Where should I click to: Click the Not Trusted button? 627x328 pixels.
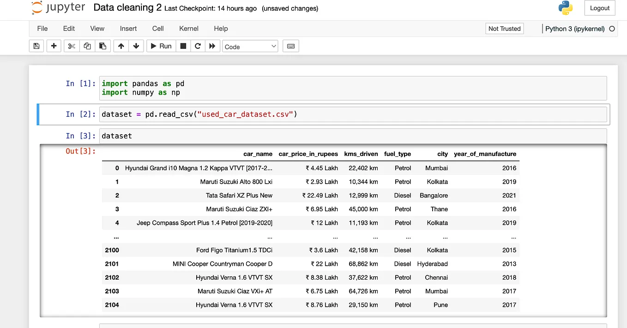(504, 28)
